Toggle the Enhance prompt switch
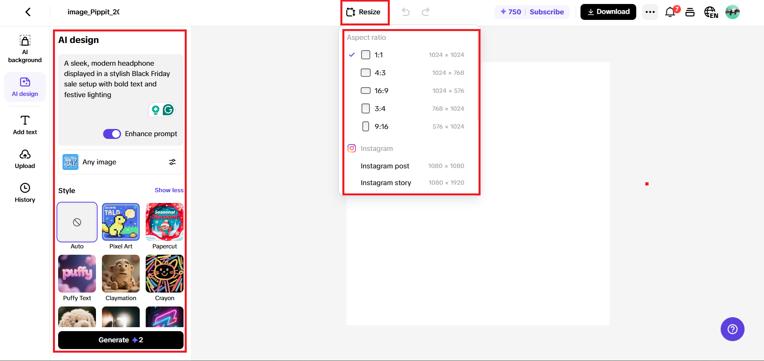The image size is (764, 361). pos(112,134)
